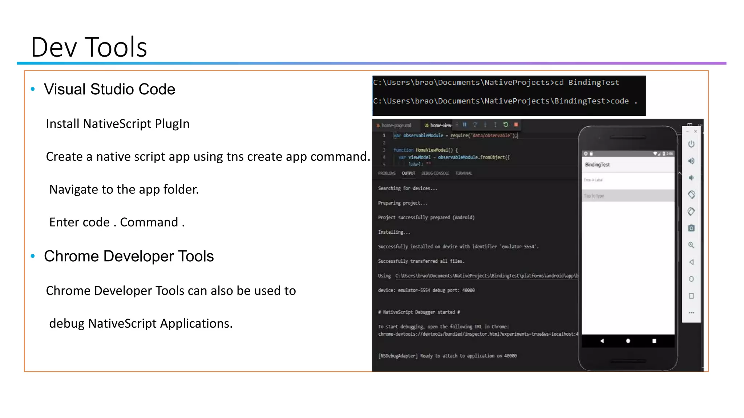The height and width of the screenshot is (418, 744).
Task: Click code line 1 'var observableModule'
Action: click(456, 135)
